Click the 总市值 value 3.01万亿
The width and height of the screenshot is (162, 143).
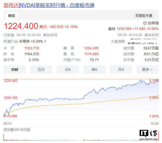(x=152, y=60)
